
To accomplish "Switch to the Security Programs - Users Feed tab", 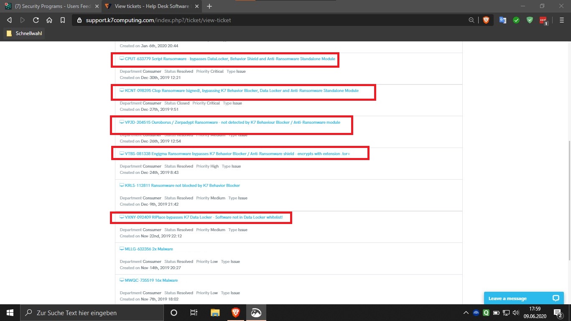I will coord(51,6).
